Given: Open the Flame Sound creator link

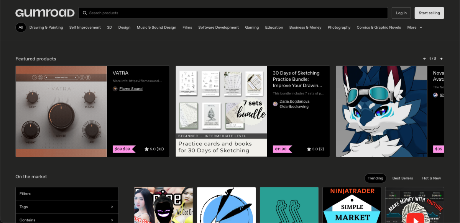Looking at the screenshot, I should tap(131, 89).
